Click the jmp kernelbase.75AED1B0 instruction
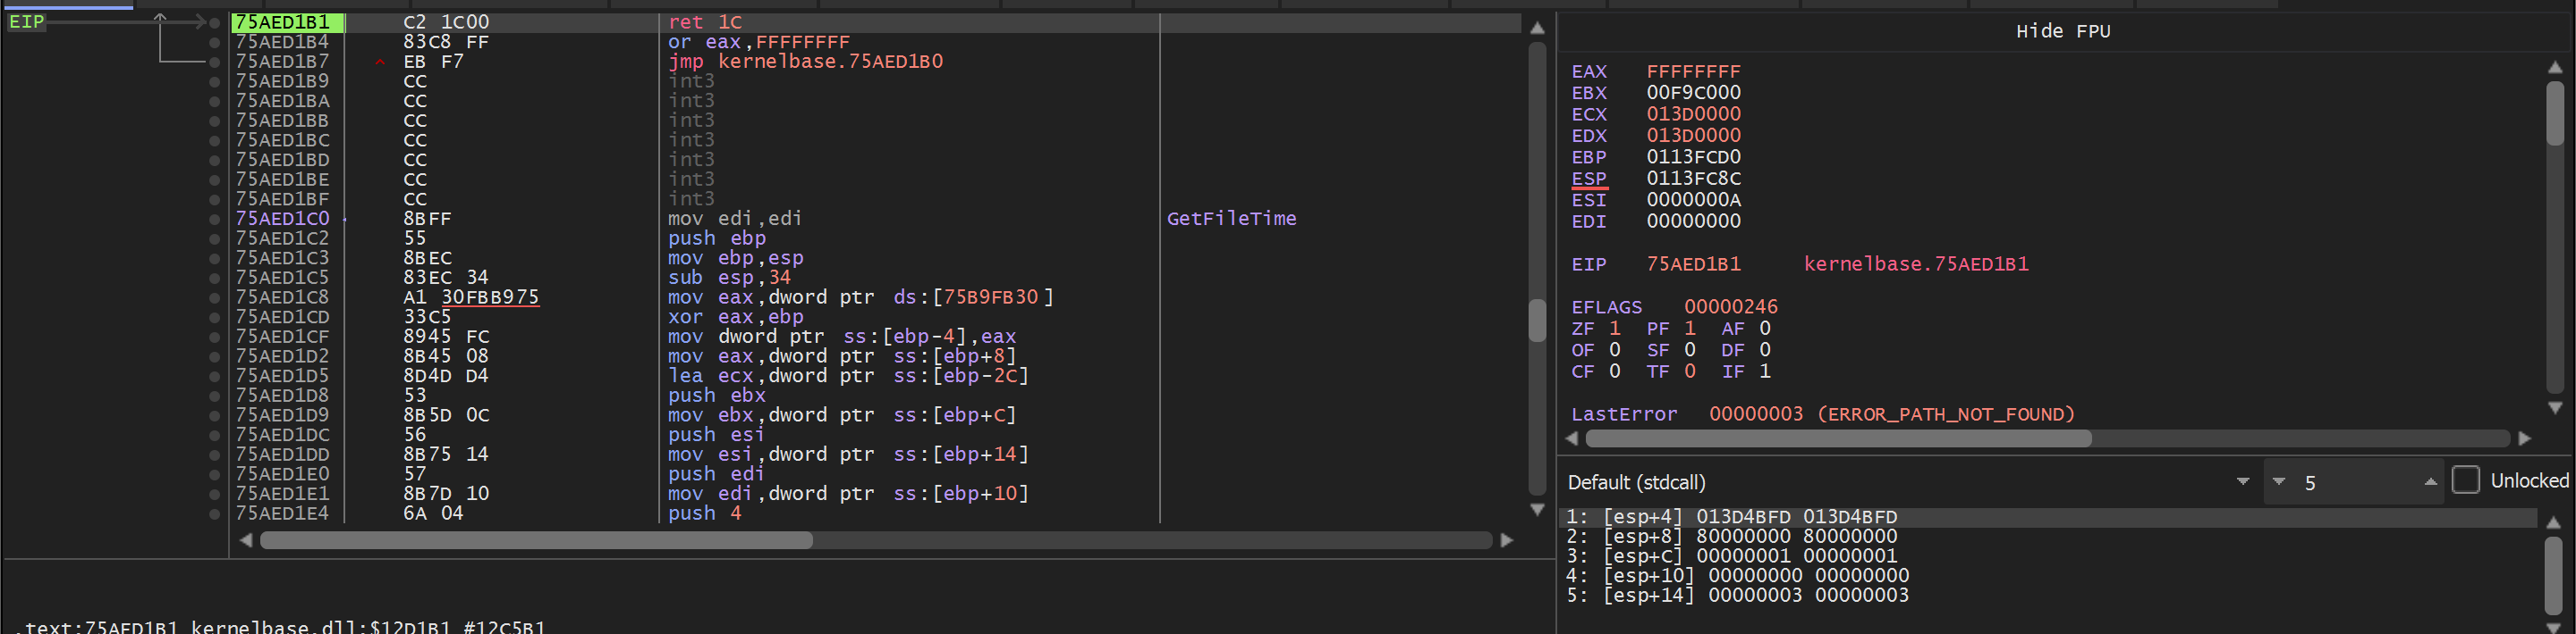This screenshot has width=2576, height=634. click(805, 62)
